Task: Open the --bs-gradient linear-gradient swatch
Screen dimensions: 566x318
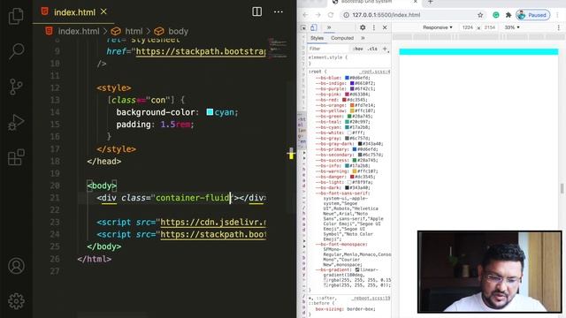Action: [x=357, y=269]
